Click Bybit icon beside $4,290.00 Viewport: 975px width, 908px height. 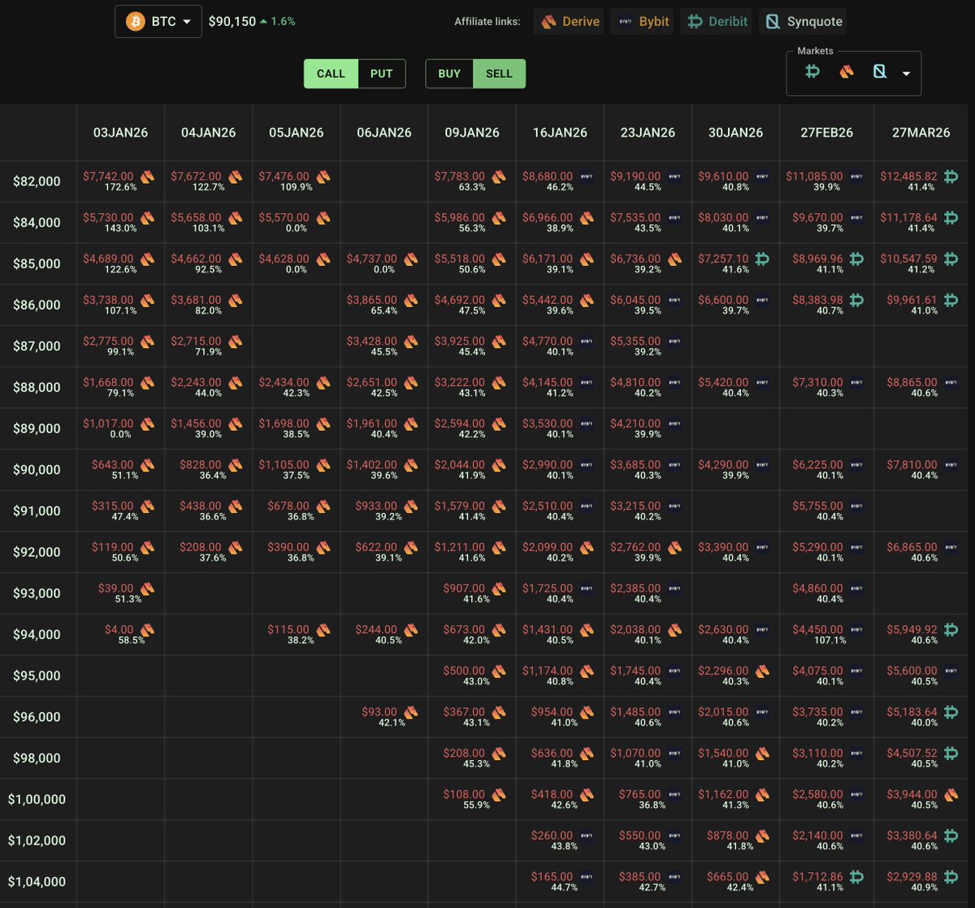pyautogui.click(x=762, y=464)
